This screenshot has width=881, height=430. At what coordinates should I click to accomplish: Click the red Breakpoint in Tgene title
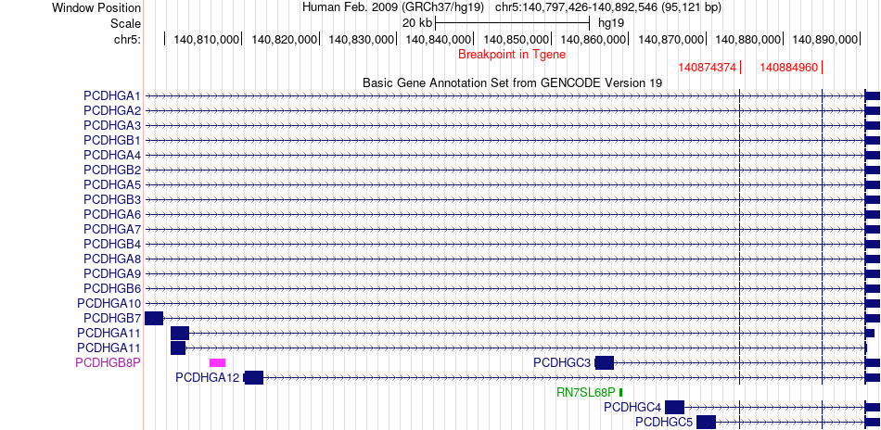point(511,54)
